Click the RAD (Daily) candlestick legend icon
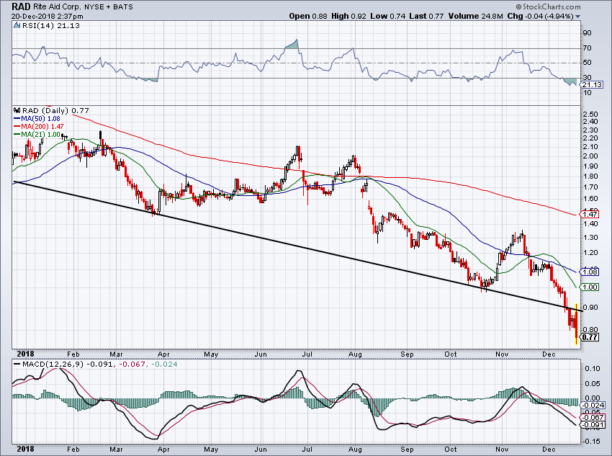Viewport: 612px width, 456px height. pos(17,110)
